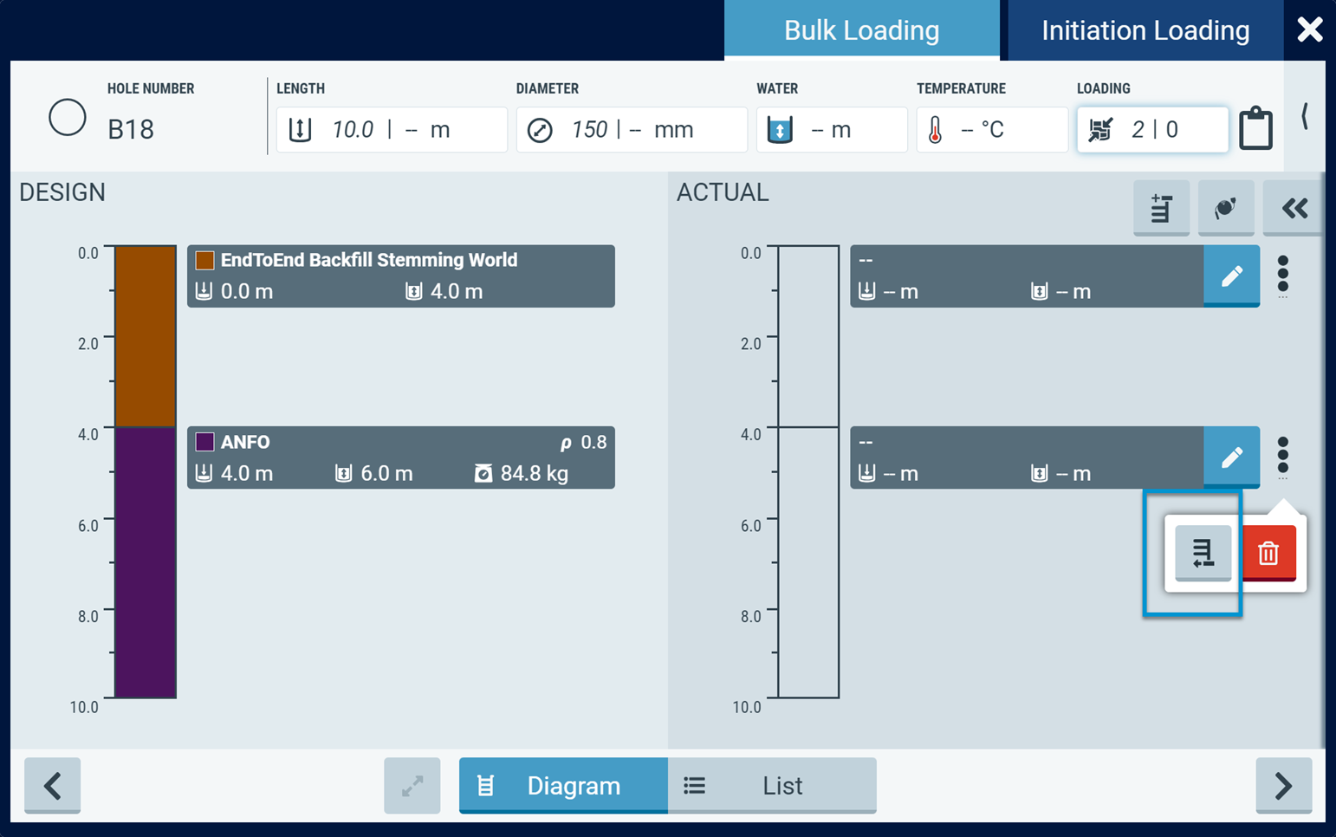The width and height of the screenshot is (1336, 837).
Task: Click the diameter circle icon
Action: coord(540,131)
